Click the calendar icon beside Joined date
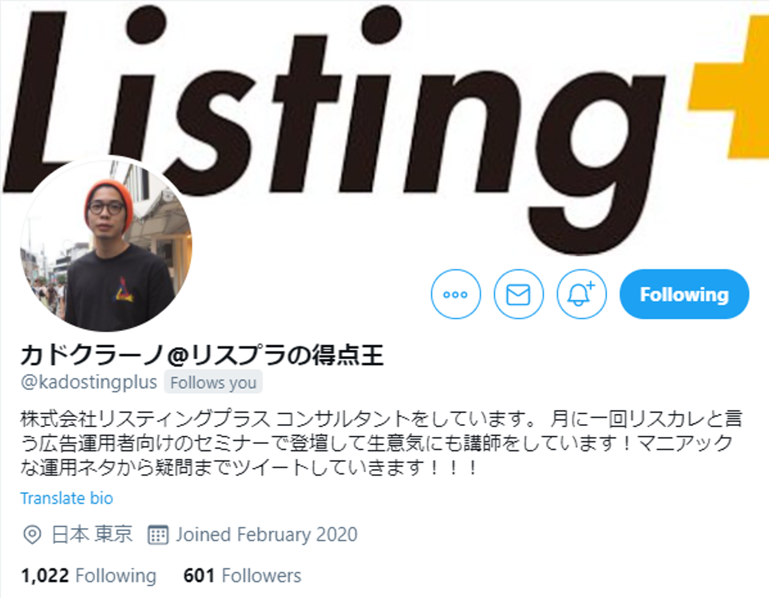The width and height of the screenshot is (769, 598). pos(158,534)
